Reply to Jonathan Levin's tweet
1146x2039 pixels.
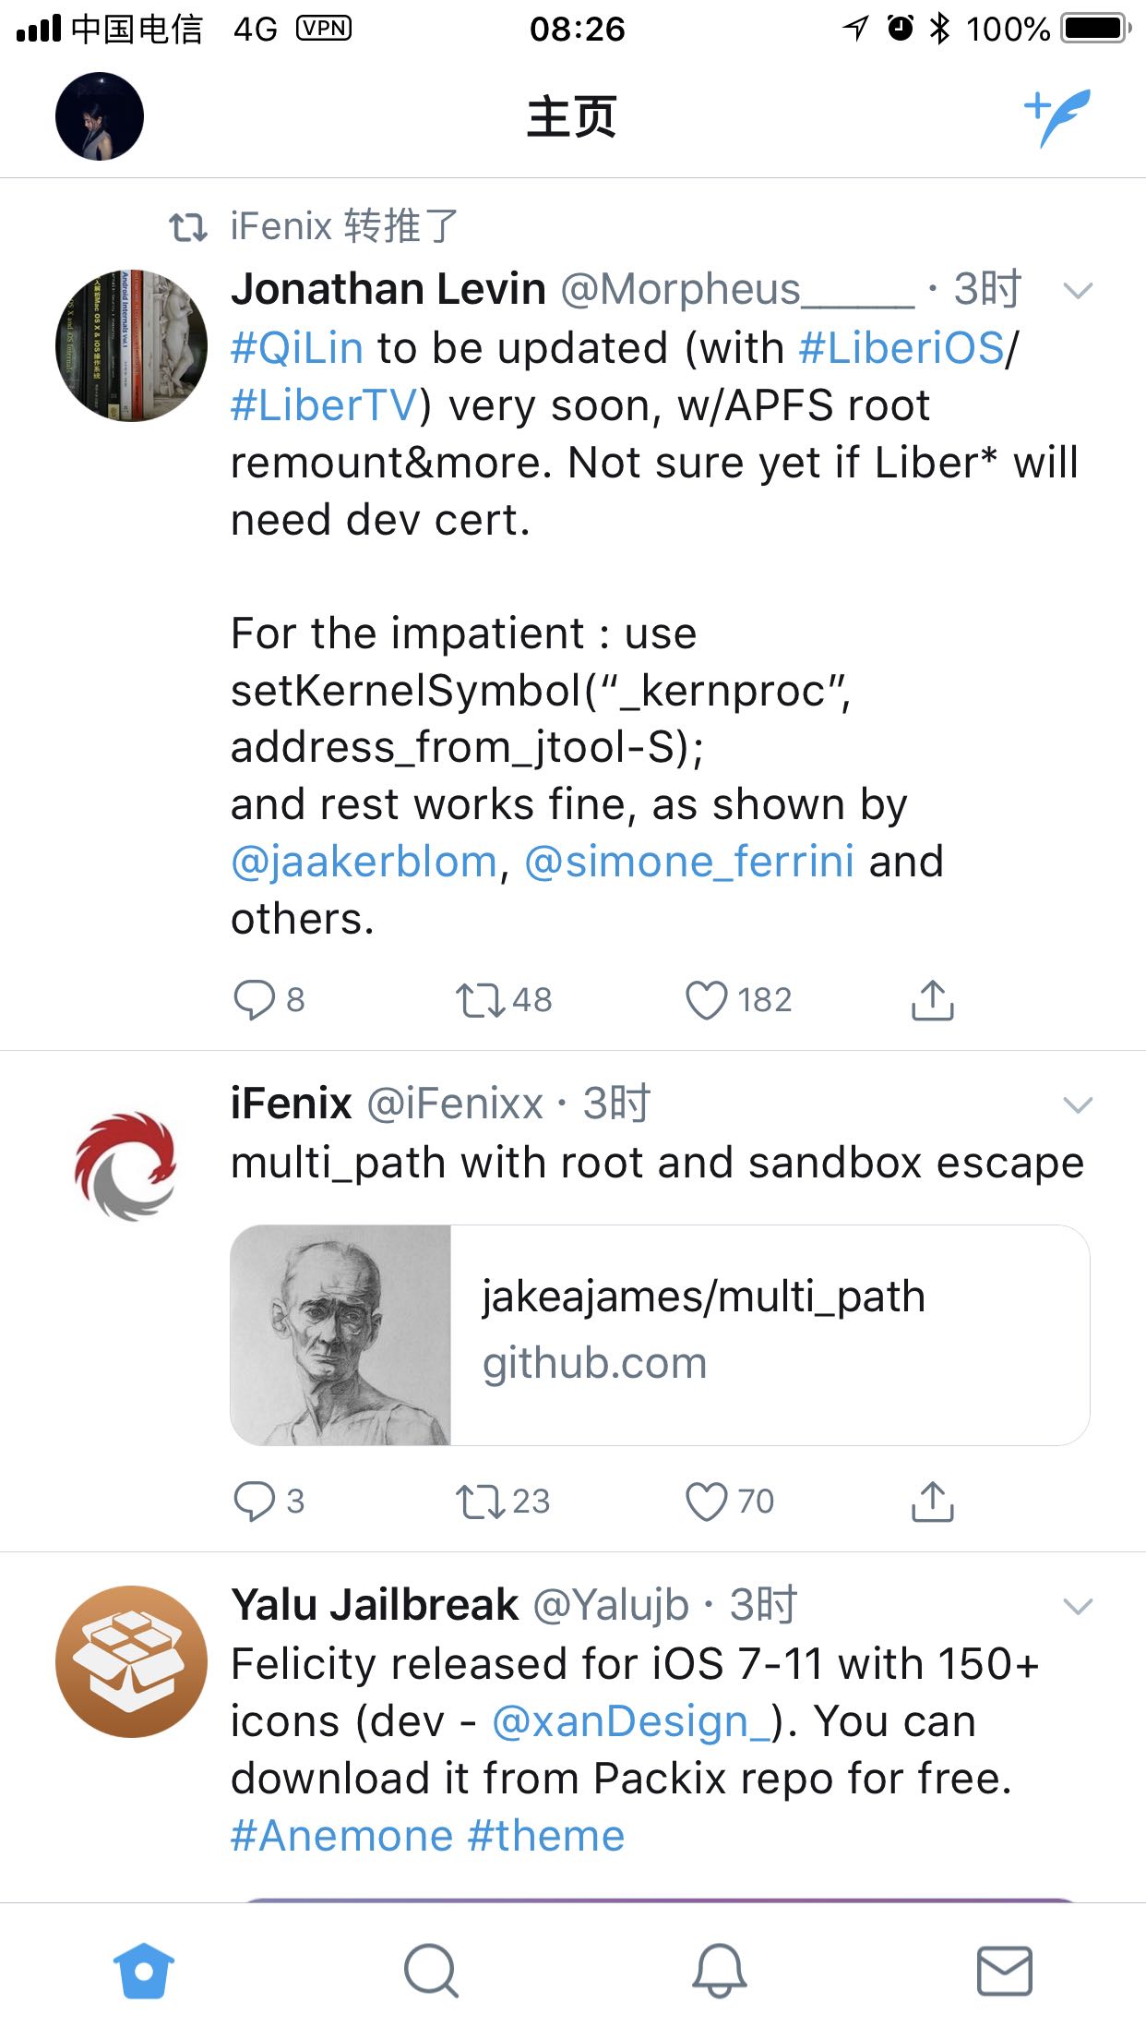(x=255, y=1000)
